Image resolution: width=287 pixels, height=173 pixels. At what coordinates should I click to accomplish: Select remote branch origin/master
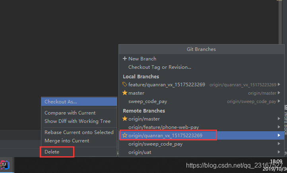pyautogui.click(x=202, y=119)
